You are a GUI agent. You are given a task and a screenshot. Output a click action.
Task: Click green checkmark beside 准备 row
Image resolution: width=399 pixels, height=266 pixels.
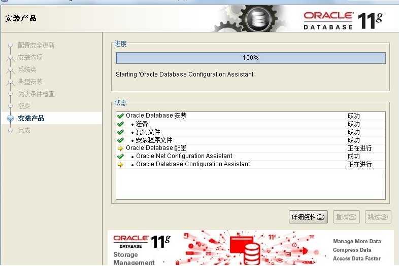click(120, 124)
